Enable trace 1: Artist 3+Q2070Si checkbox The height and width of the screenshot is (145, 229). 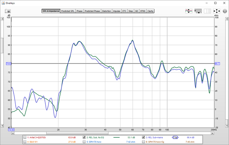click(25, 137)
